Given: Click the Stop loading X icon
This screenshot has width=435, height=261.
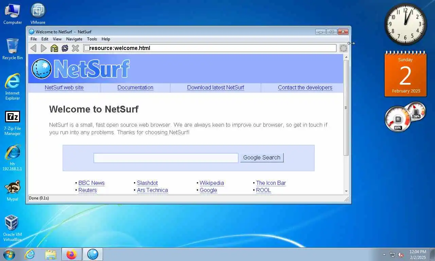Looking at the screenshot, I should pos(75,48).
